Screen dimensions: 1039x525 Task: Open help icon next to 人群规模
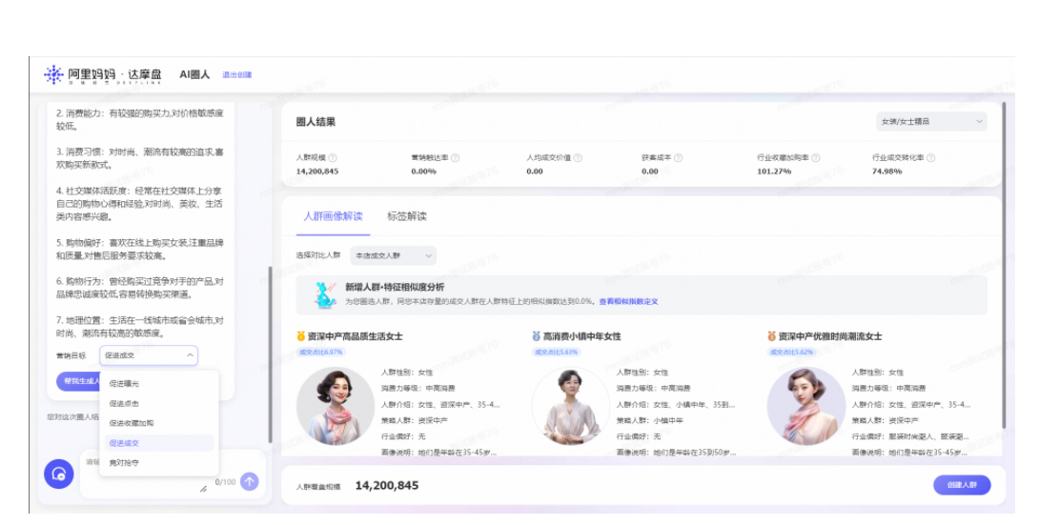point(333,157)
